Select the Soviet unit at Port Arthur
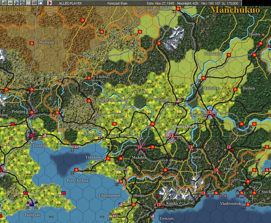Viewport: 271px width, 223px height. pyautogui.click(x=76, y=170)
